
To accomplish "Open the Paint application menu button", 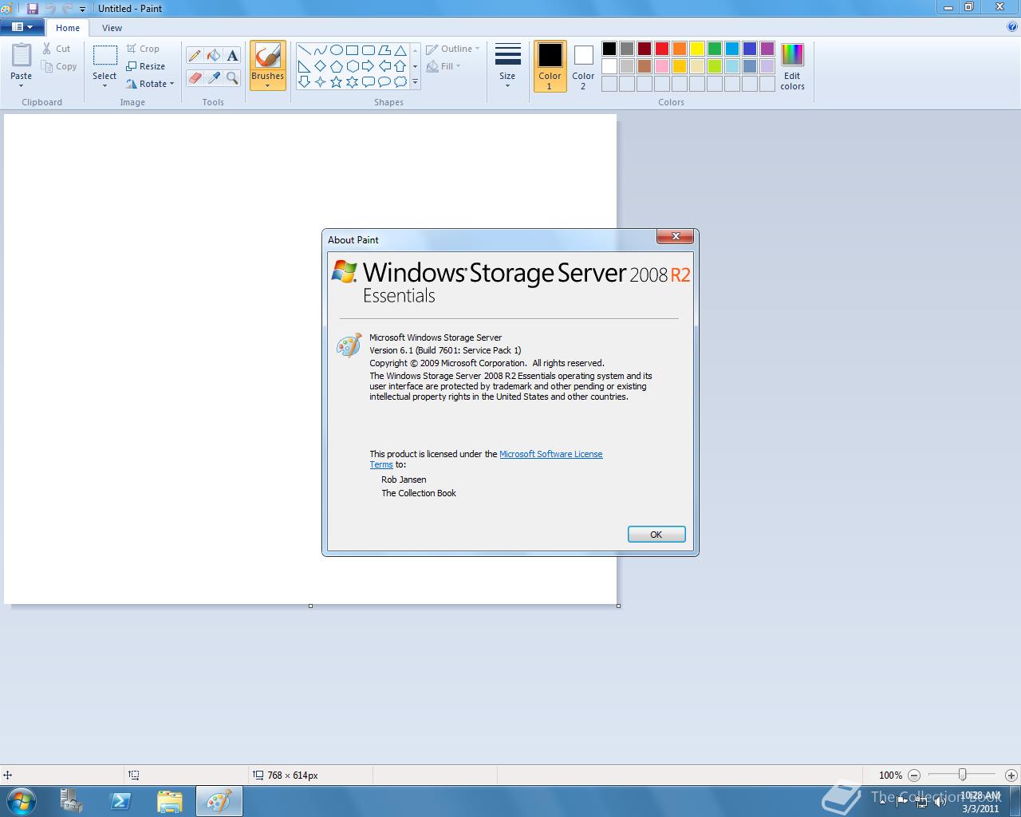I will 22,27.
